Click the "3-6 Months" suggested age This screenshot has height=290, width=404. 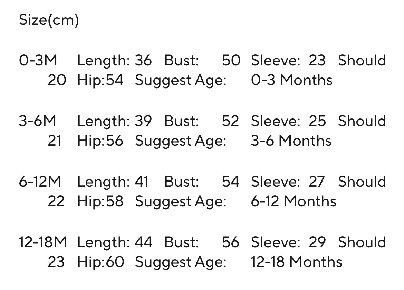[291, 141]
